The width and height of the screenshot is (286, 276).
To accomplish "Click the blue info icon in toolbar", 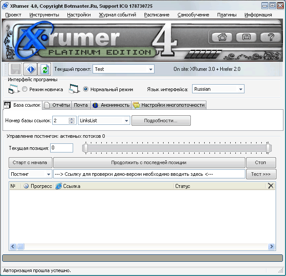I will tap(30, 69).
